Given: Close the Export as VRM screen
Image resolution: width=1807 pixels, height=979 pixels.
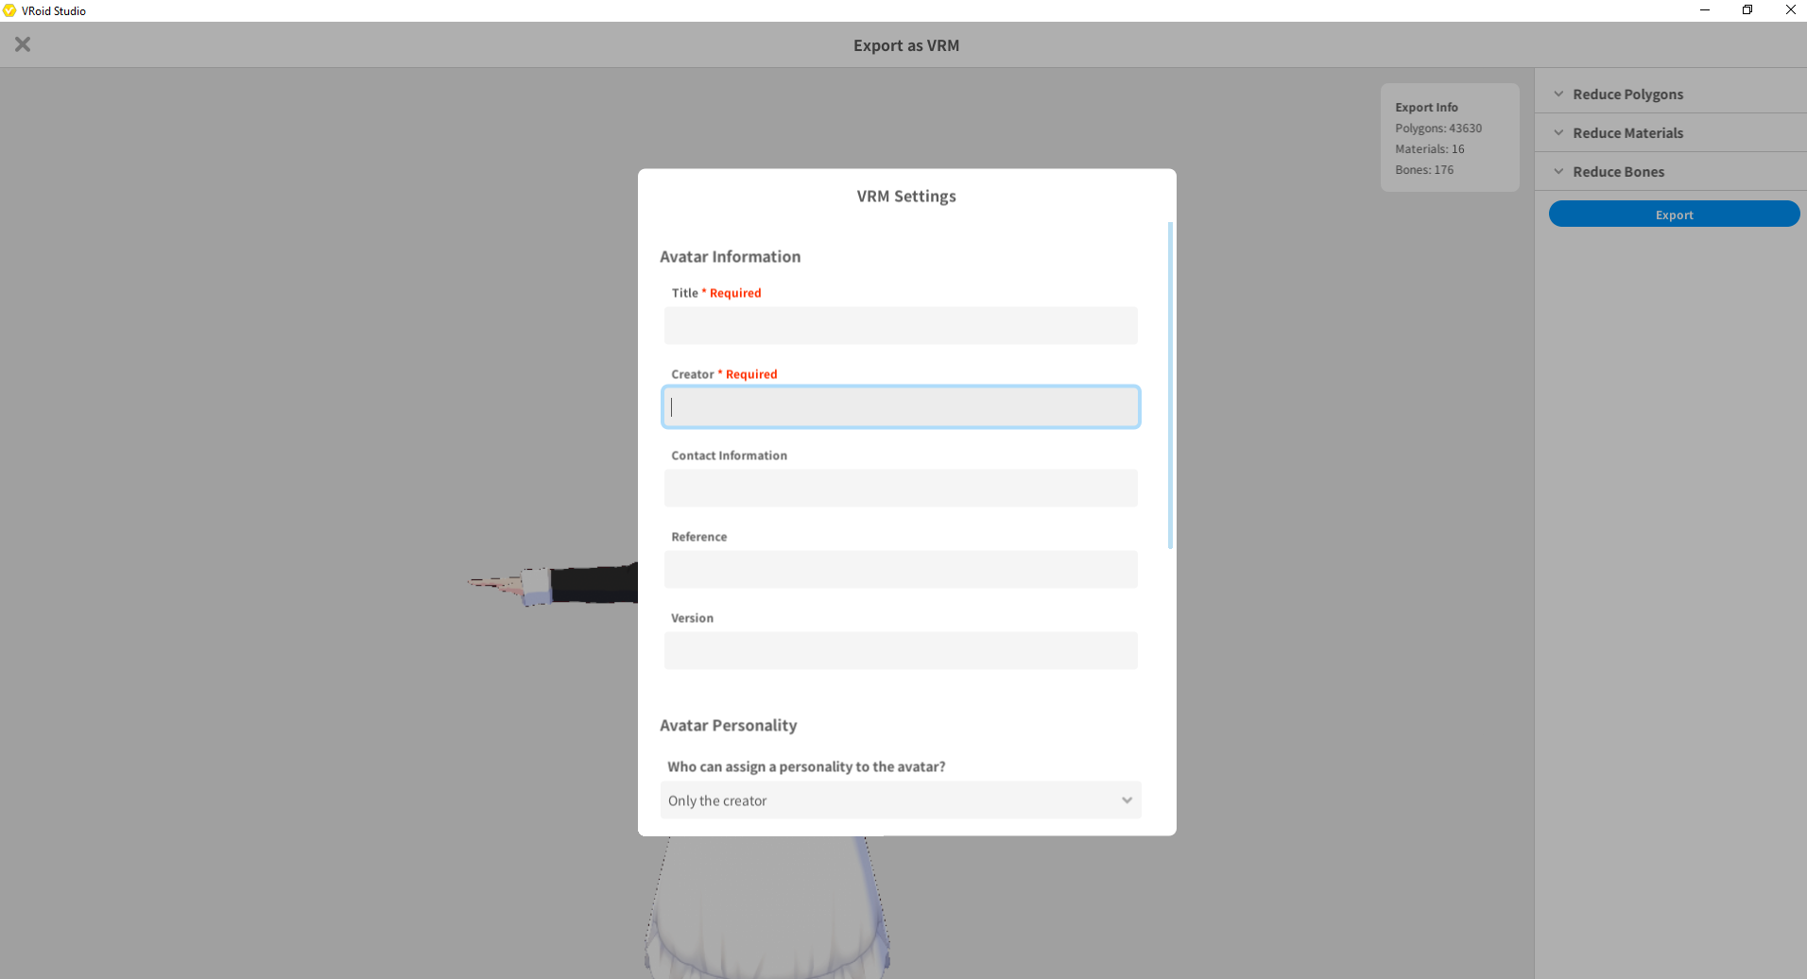Looking at the screenshot, I should click(23, 44).
